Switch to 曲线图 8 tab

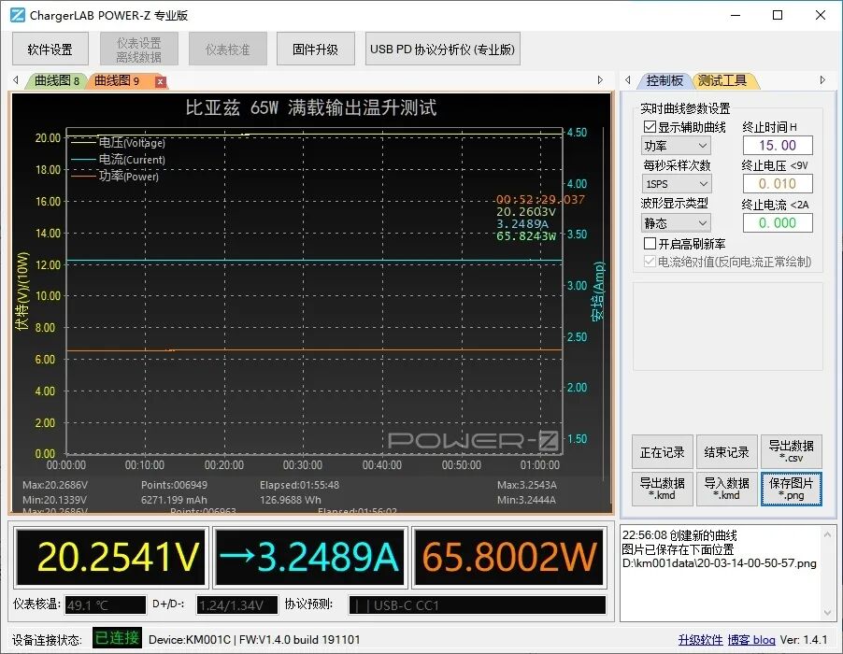click(56, 81)
